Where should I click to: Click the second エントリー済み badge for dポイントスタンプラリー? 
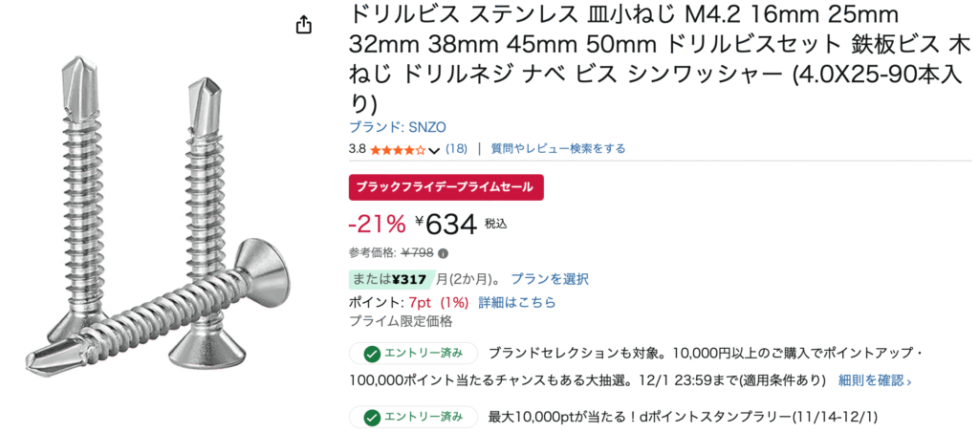[x=413, y=417]
